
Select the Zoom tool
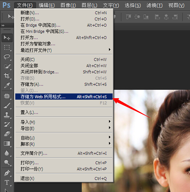click(7, 162)
